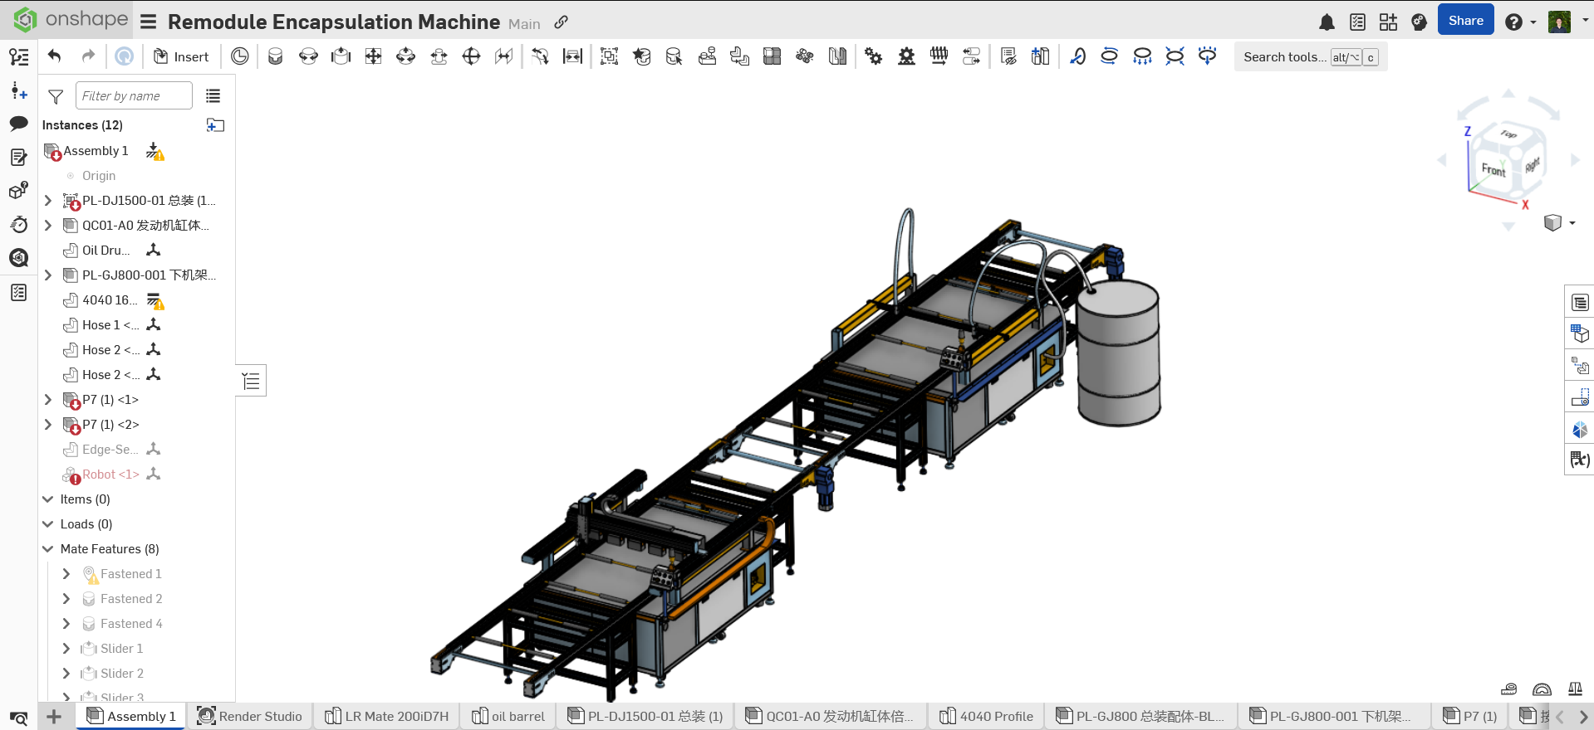Collapse the Mate Features group
The height and width of the screenshot is (730, 1594).
pos(48,549)
